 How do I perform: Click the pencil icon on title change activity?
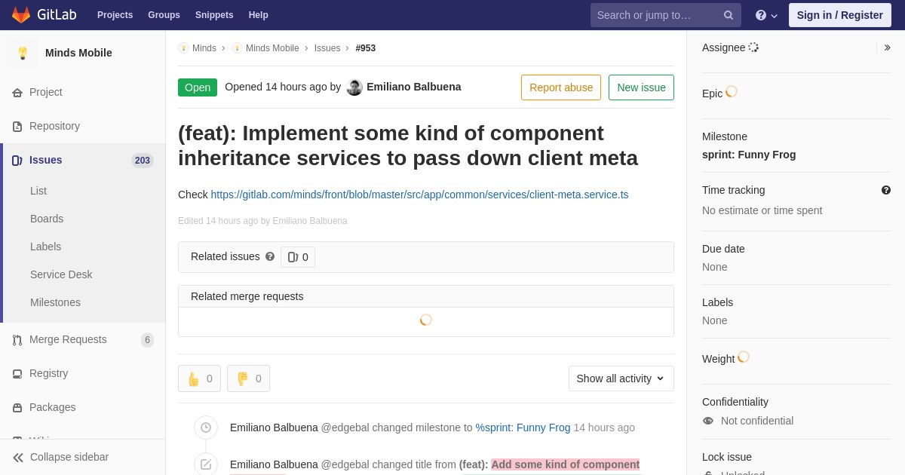206,464
